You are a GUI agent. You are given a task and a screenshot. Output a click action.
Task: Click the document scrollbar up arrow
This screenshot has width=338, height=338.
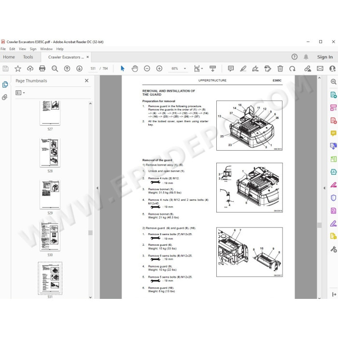coord(320,78)
